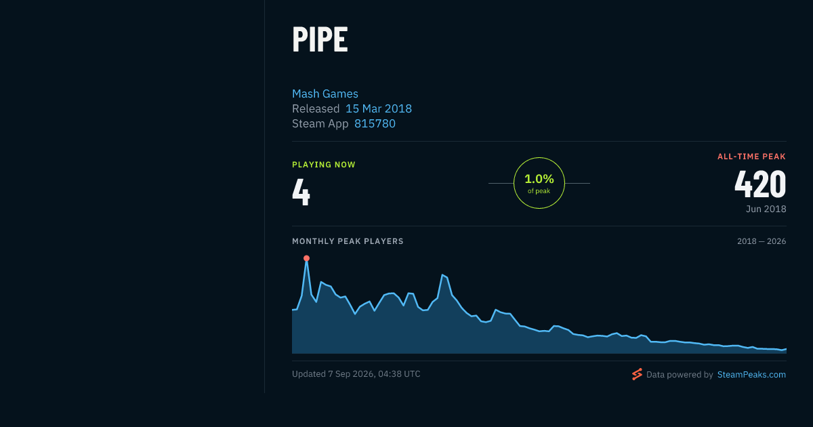Click the 1.0% of peak circle
The height and width of the screenshot is (427, 813).
tap(539, 183)
